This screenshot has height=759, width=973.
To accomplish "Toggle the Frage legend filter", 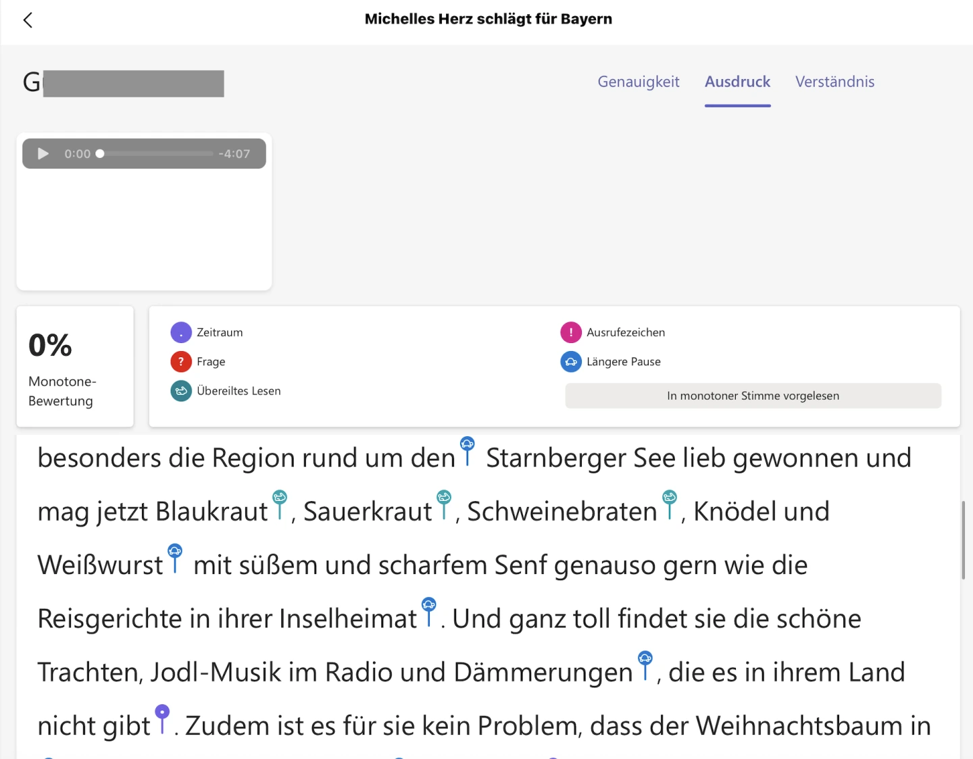I will click(x=181, y=362).
